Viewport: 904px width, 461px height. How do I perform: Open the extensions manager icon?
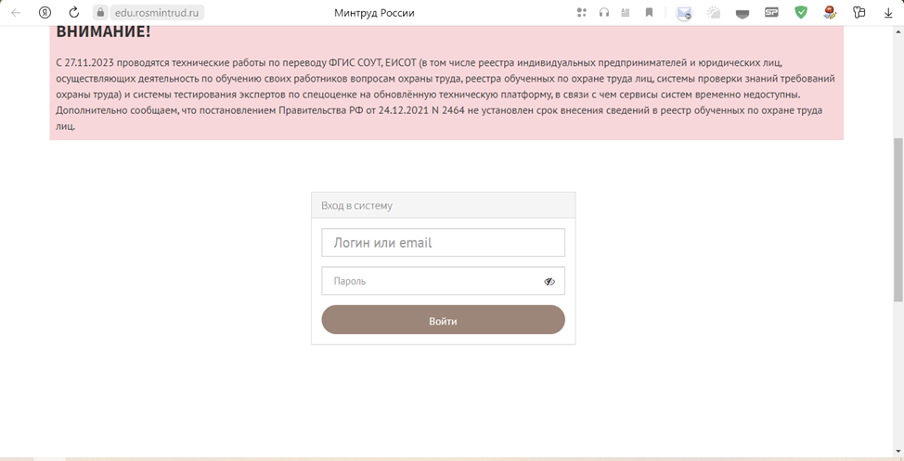(859, 13)
